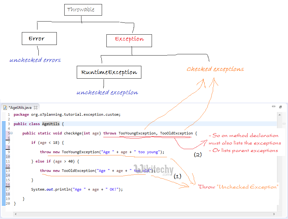
Task: Click the RuntimeException box
Action: pyautogui.click(x=109, y=72)
